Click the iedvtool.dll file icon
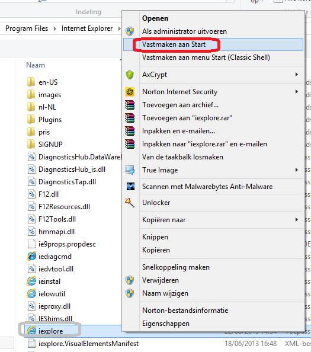The image size is (311, 352). click(x=31, y=268)
